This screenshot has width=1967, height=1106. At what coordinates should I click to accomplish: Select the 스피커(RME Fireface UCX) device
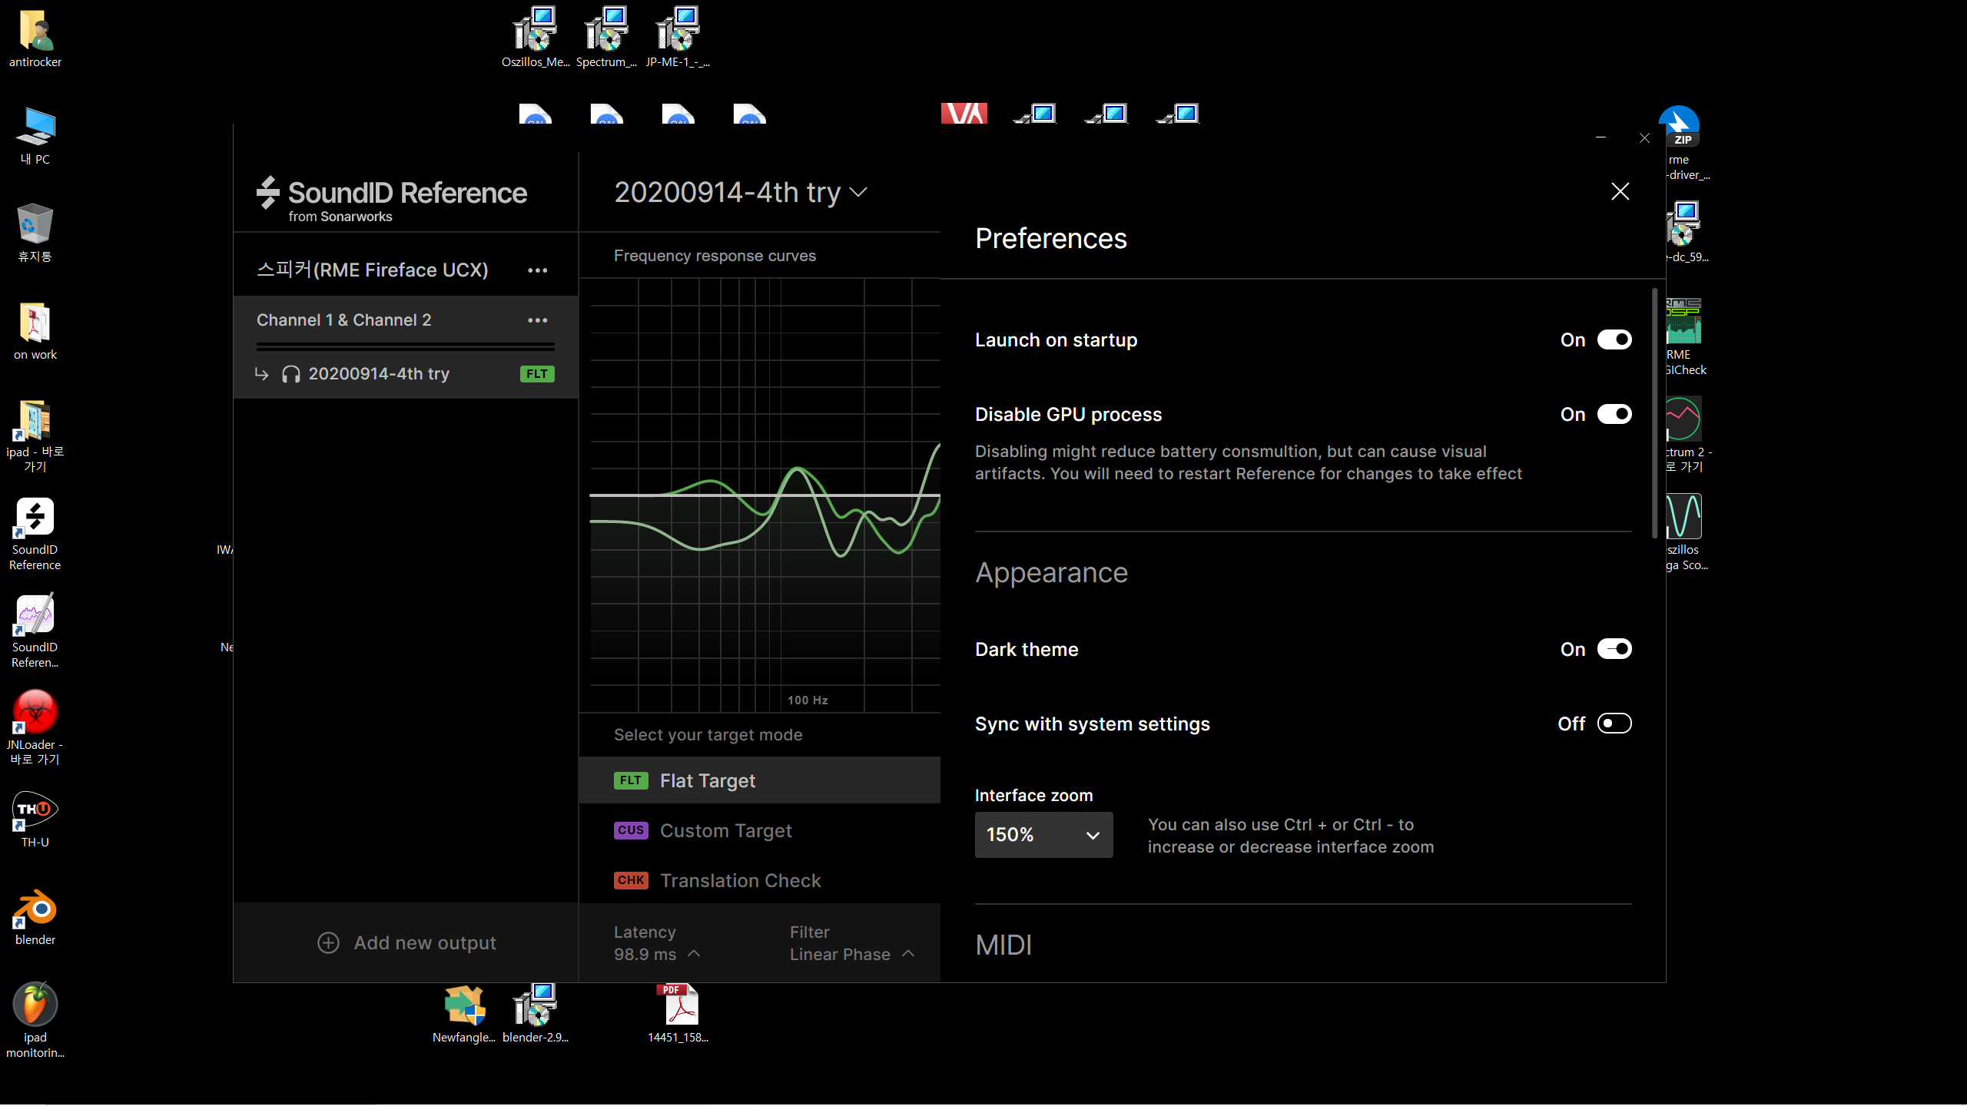(x=373, y=270)
